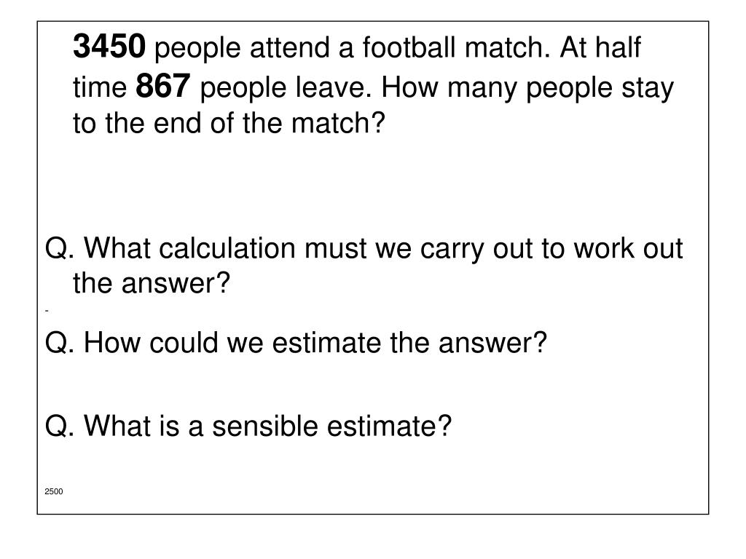Click the tiny dash below 'the answer?'
The image size is (746, 559).
click(x=47, y=311)
